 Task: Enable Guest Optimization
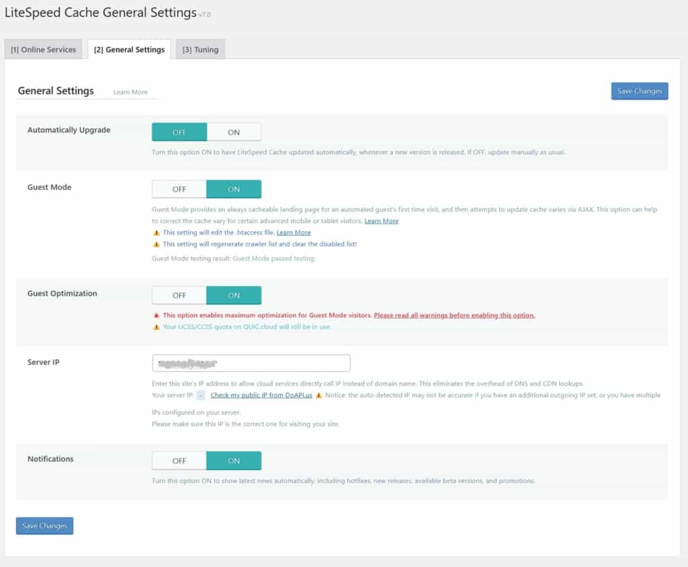pos(234,295)
